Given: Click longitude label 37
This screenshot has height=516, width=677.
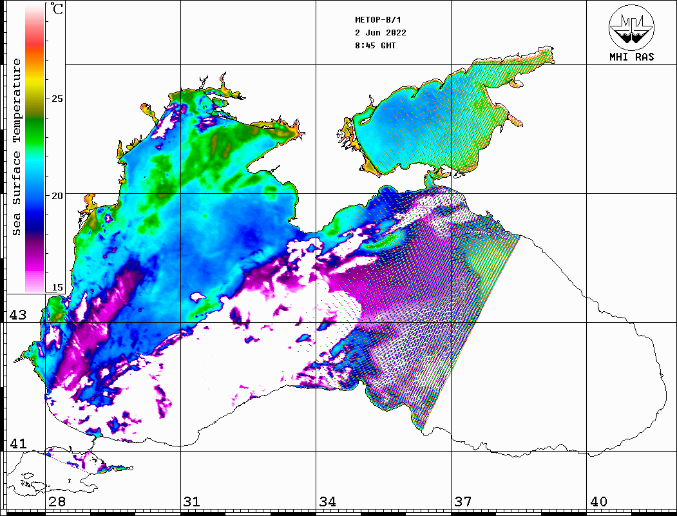Looking at the screenshot, I should pyautogui.click(x=463, y=502).
